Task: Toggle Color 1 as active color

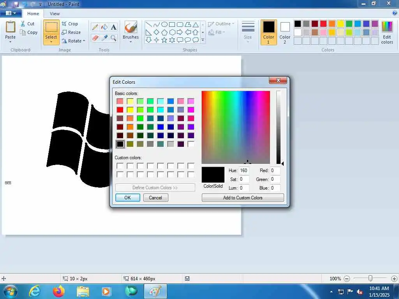Action: pyautogui.click(x=269, y=32)
